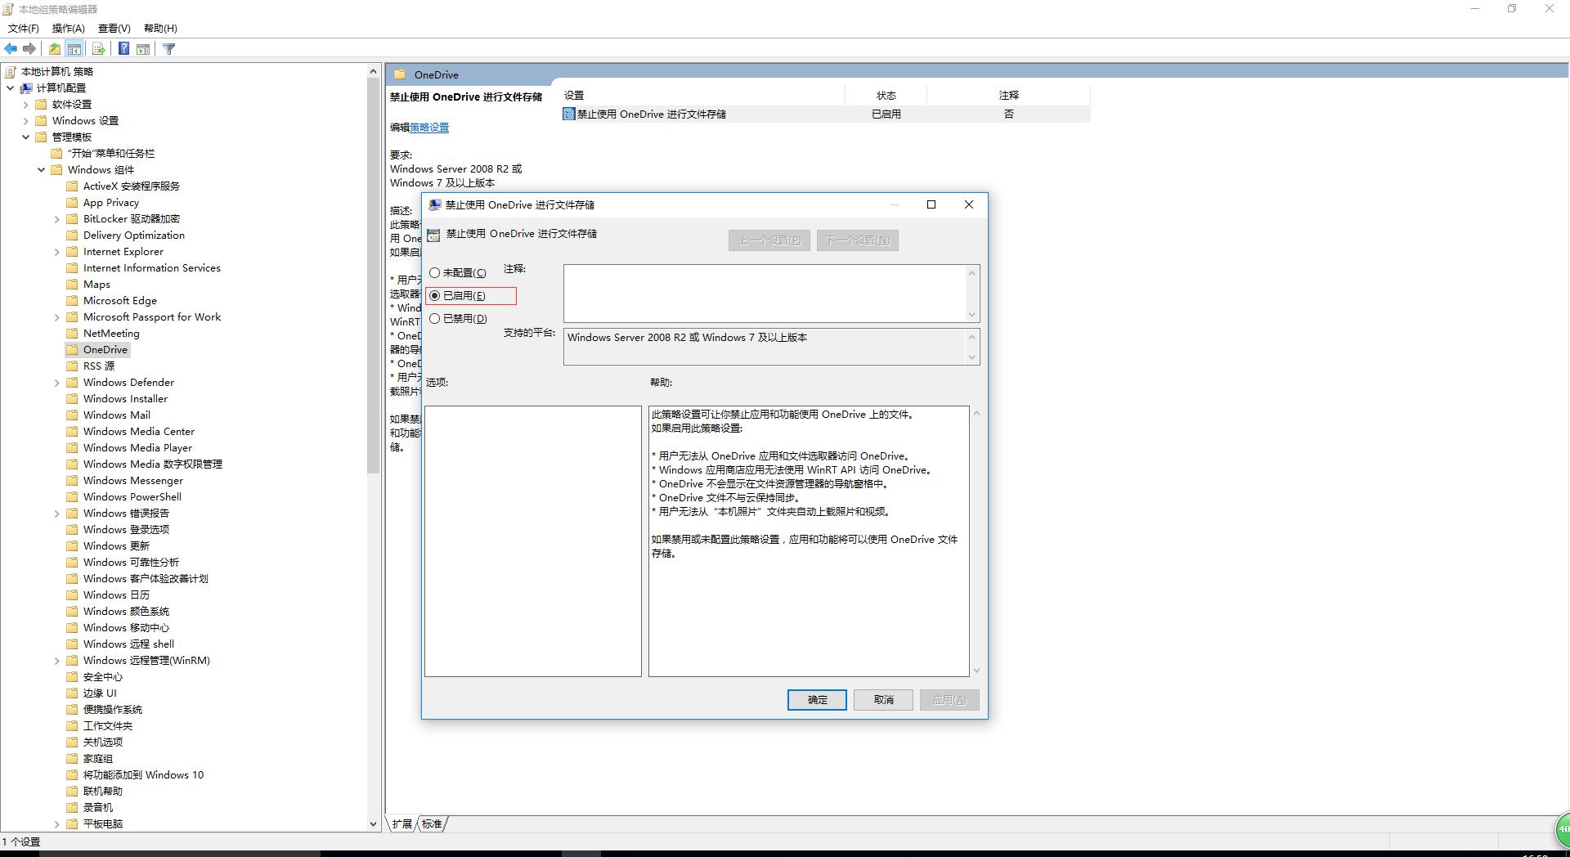Image resolution: width=1570 pixels, height=857 pixels.
Task: Click the 本地计算机 策略 scroll icon
Action: 11,72
